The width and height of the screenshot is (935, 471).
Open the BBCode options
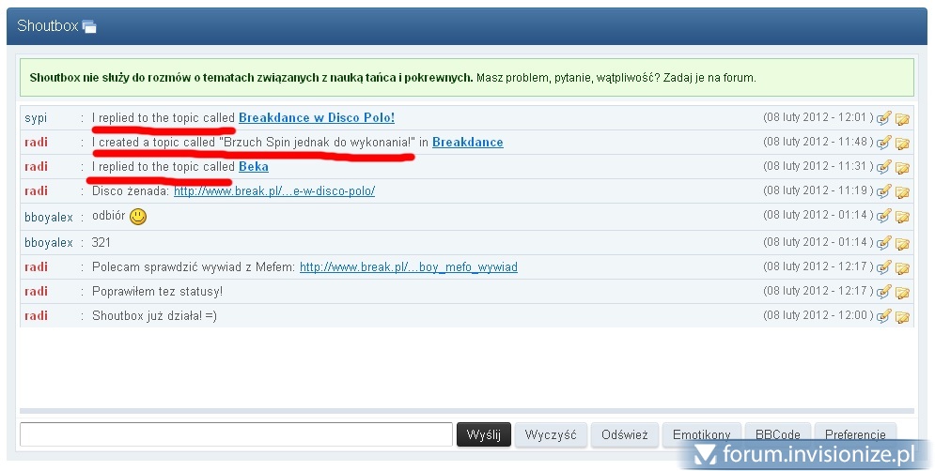[777, 434]
